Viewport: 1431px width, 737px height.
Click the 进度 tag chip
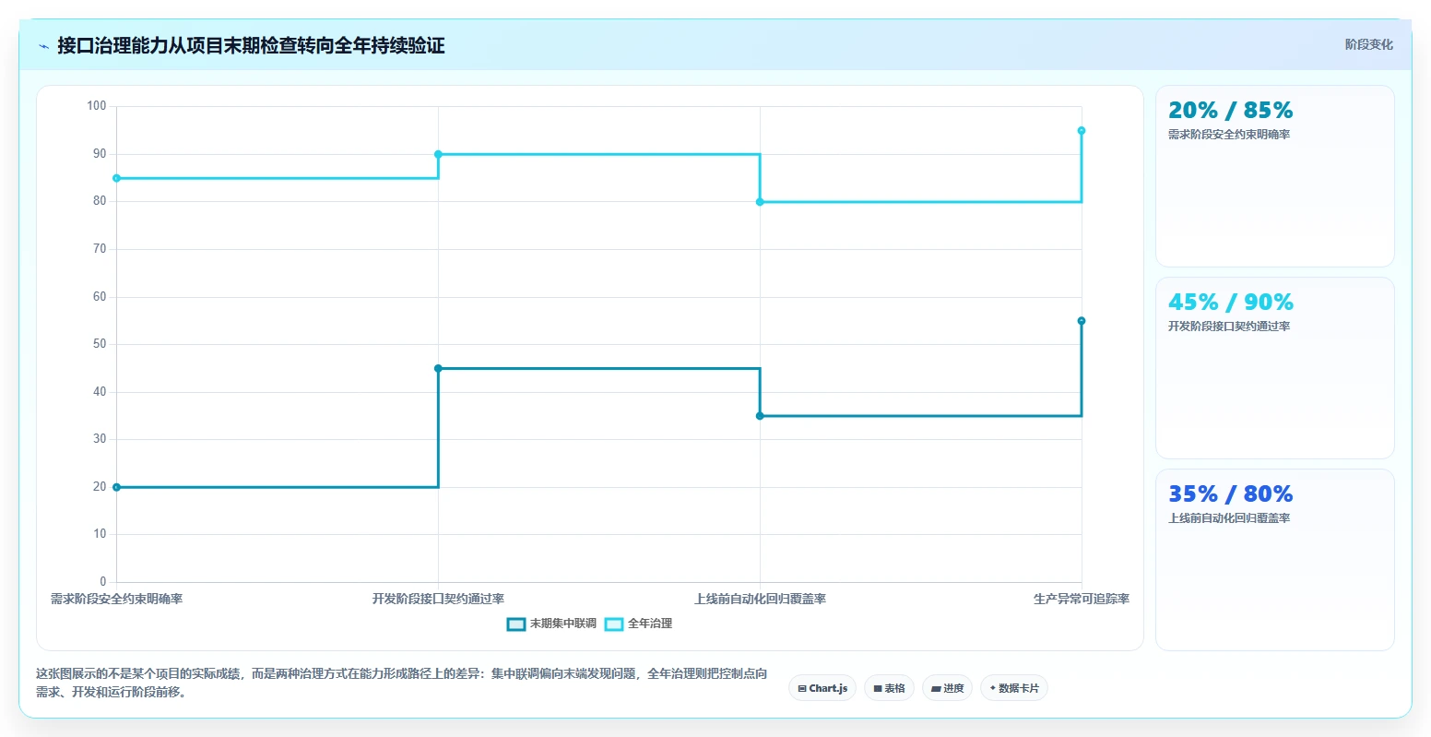(x=947, y=688)
